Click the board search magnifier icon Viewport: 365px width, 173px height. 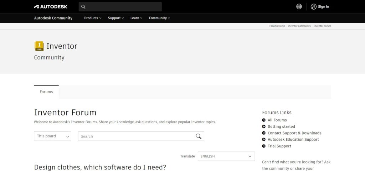point(198,136)
